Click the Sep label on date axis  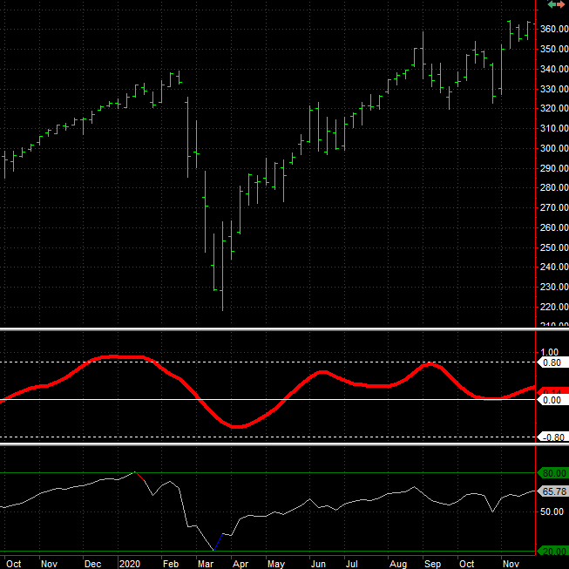432,564
